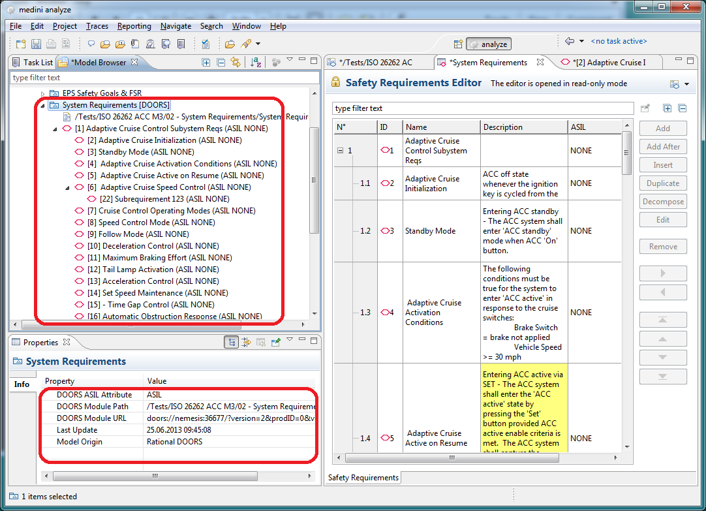Click the 'no task active' link
706x511 pixels.
coord(619,41)
